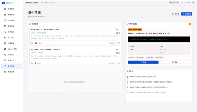Viewport: 197px width, 112px height.
Task: Click the LIVE_DATA_FEED_01 header label
Action: (48, 3)
